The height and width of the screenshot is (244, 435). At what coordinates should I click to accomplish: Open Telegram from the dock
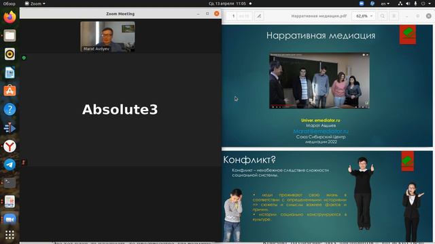[10, 165]
